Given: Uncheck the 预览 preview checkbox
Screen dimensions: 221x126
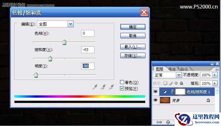Looking at the screenshot, I should (122, 89).
